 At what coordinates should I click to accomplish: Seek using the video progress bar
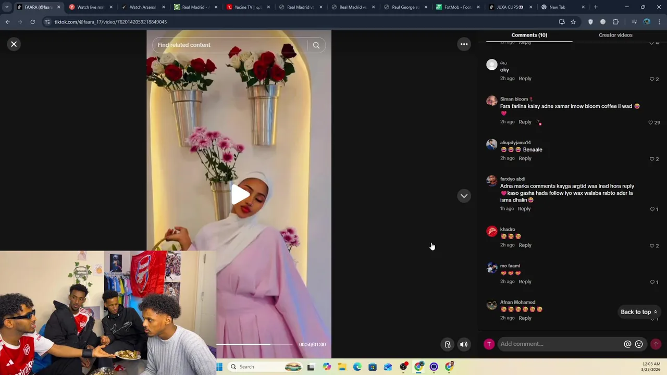pyautogui.click(x=255, y=344)
